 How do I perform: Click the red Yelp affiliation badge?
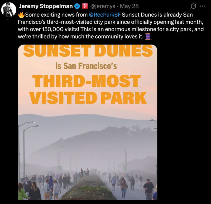pyautogui.click(x=85, y=6)
